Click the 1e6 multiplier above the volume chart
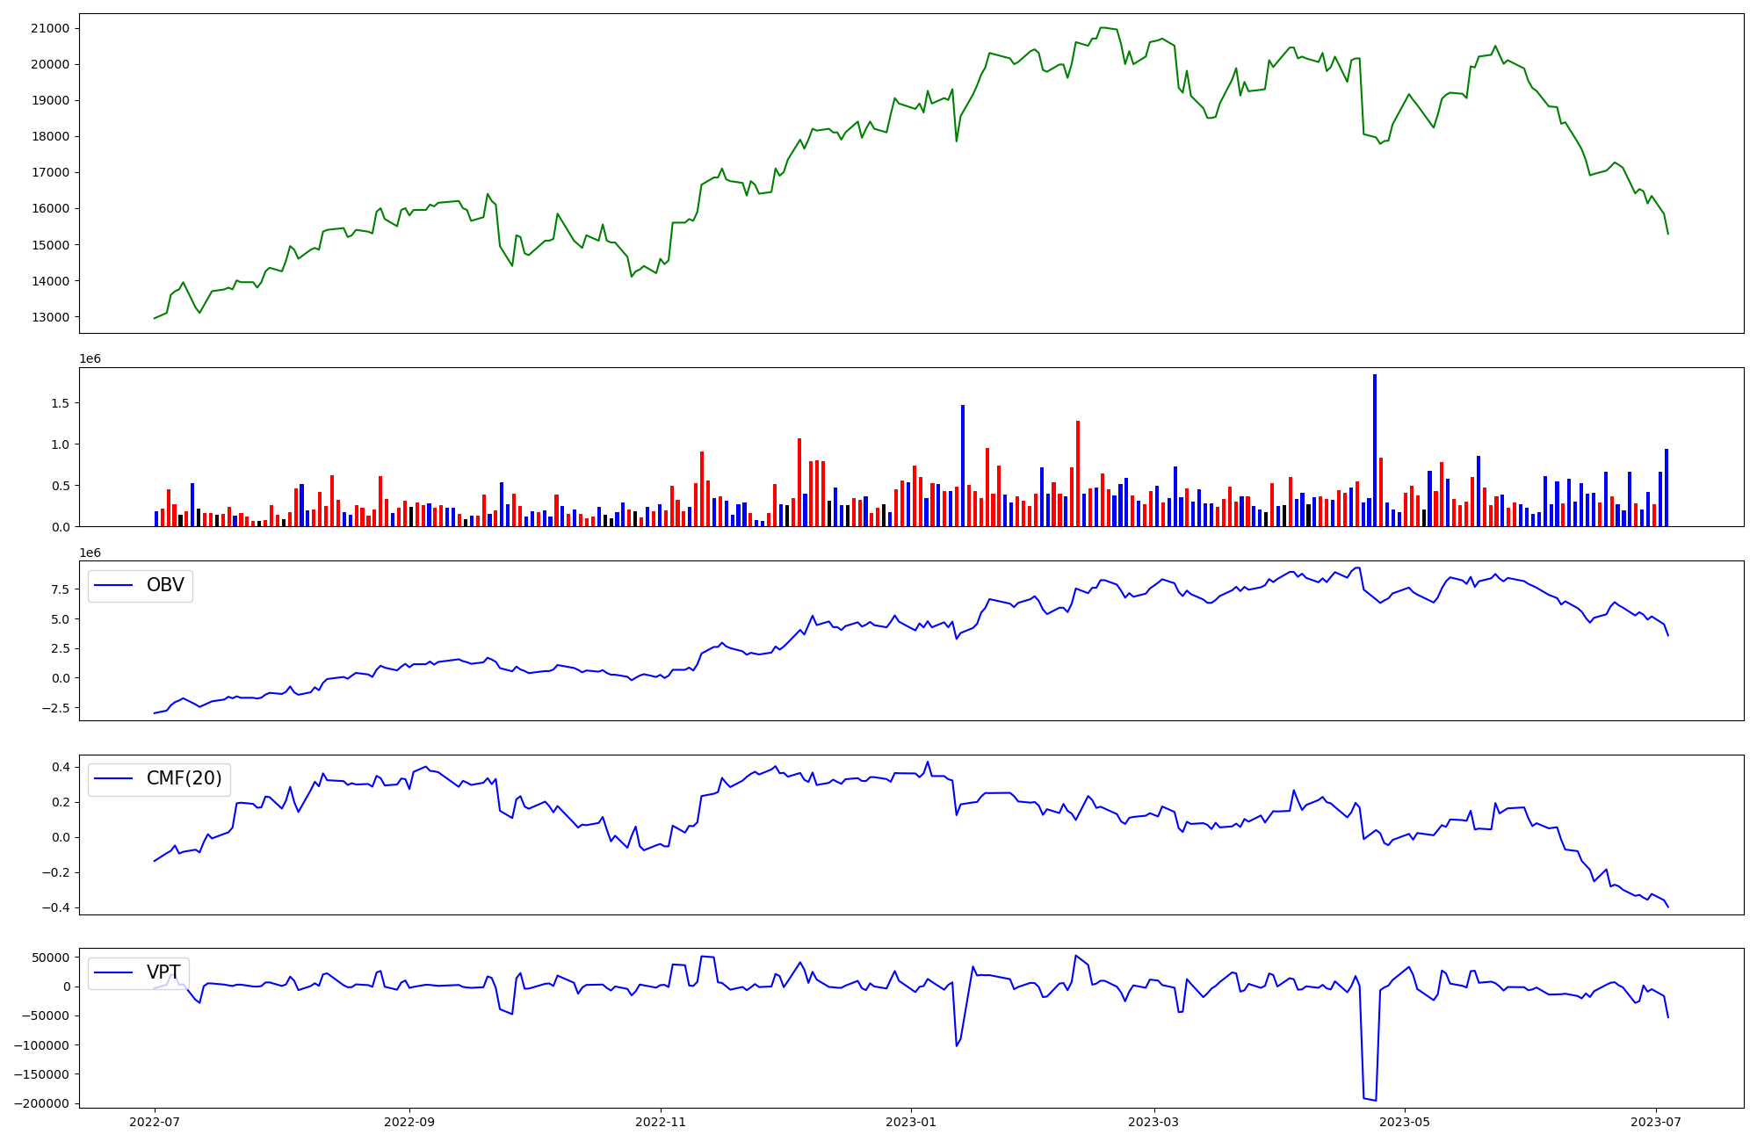The height and width of the screenshot is (1142, 1757). [x=90, y=358]
